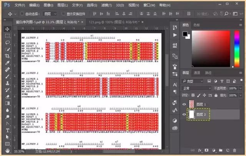246x156 pixels.
Task: Create a new layer
Action: click(228, 150)
